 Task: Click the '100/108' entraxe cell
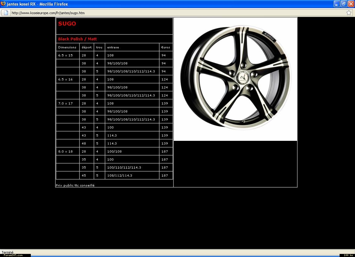click(x=132, y=152)
